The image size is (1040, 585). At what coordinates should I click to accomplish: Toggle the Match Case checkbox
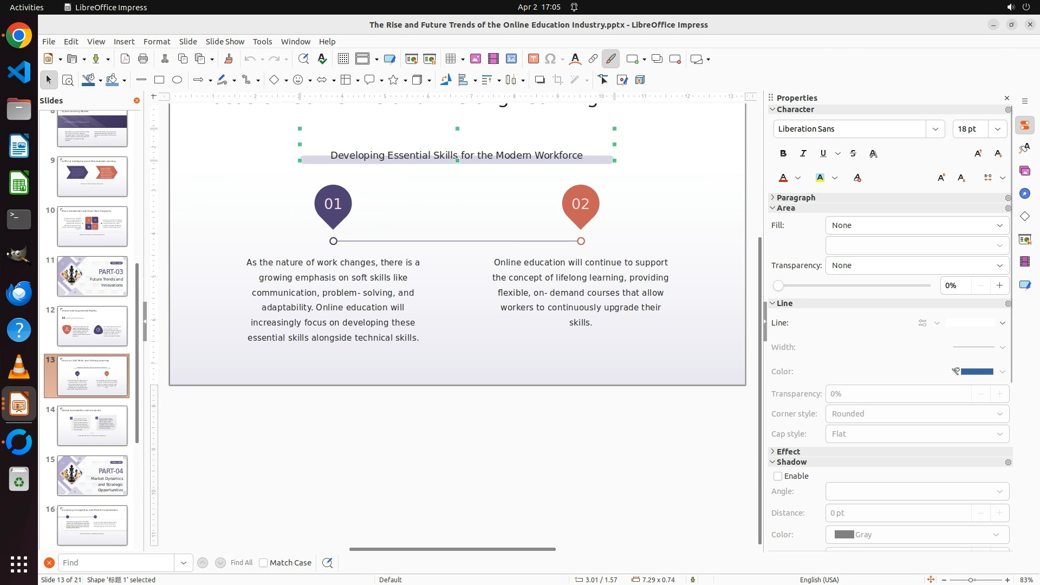pyautogui.click(x=264, y=563)
